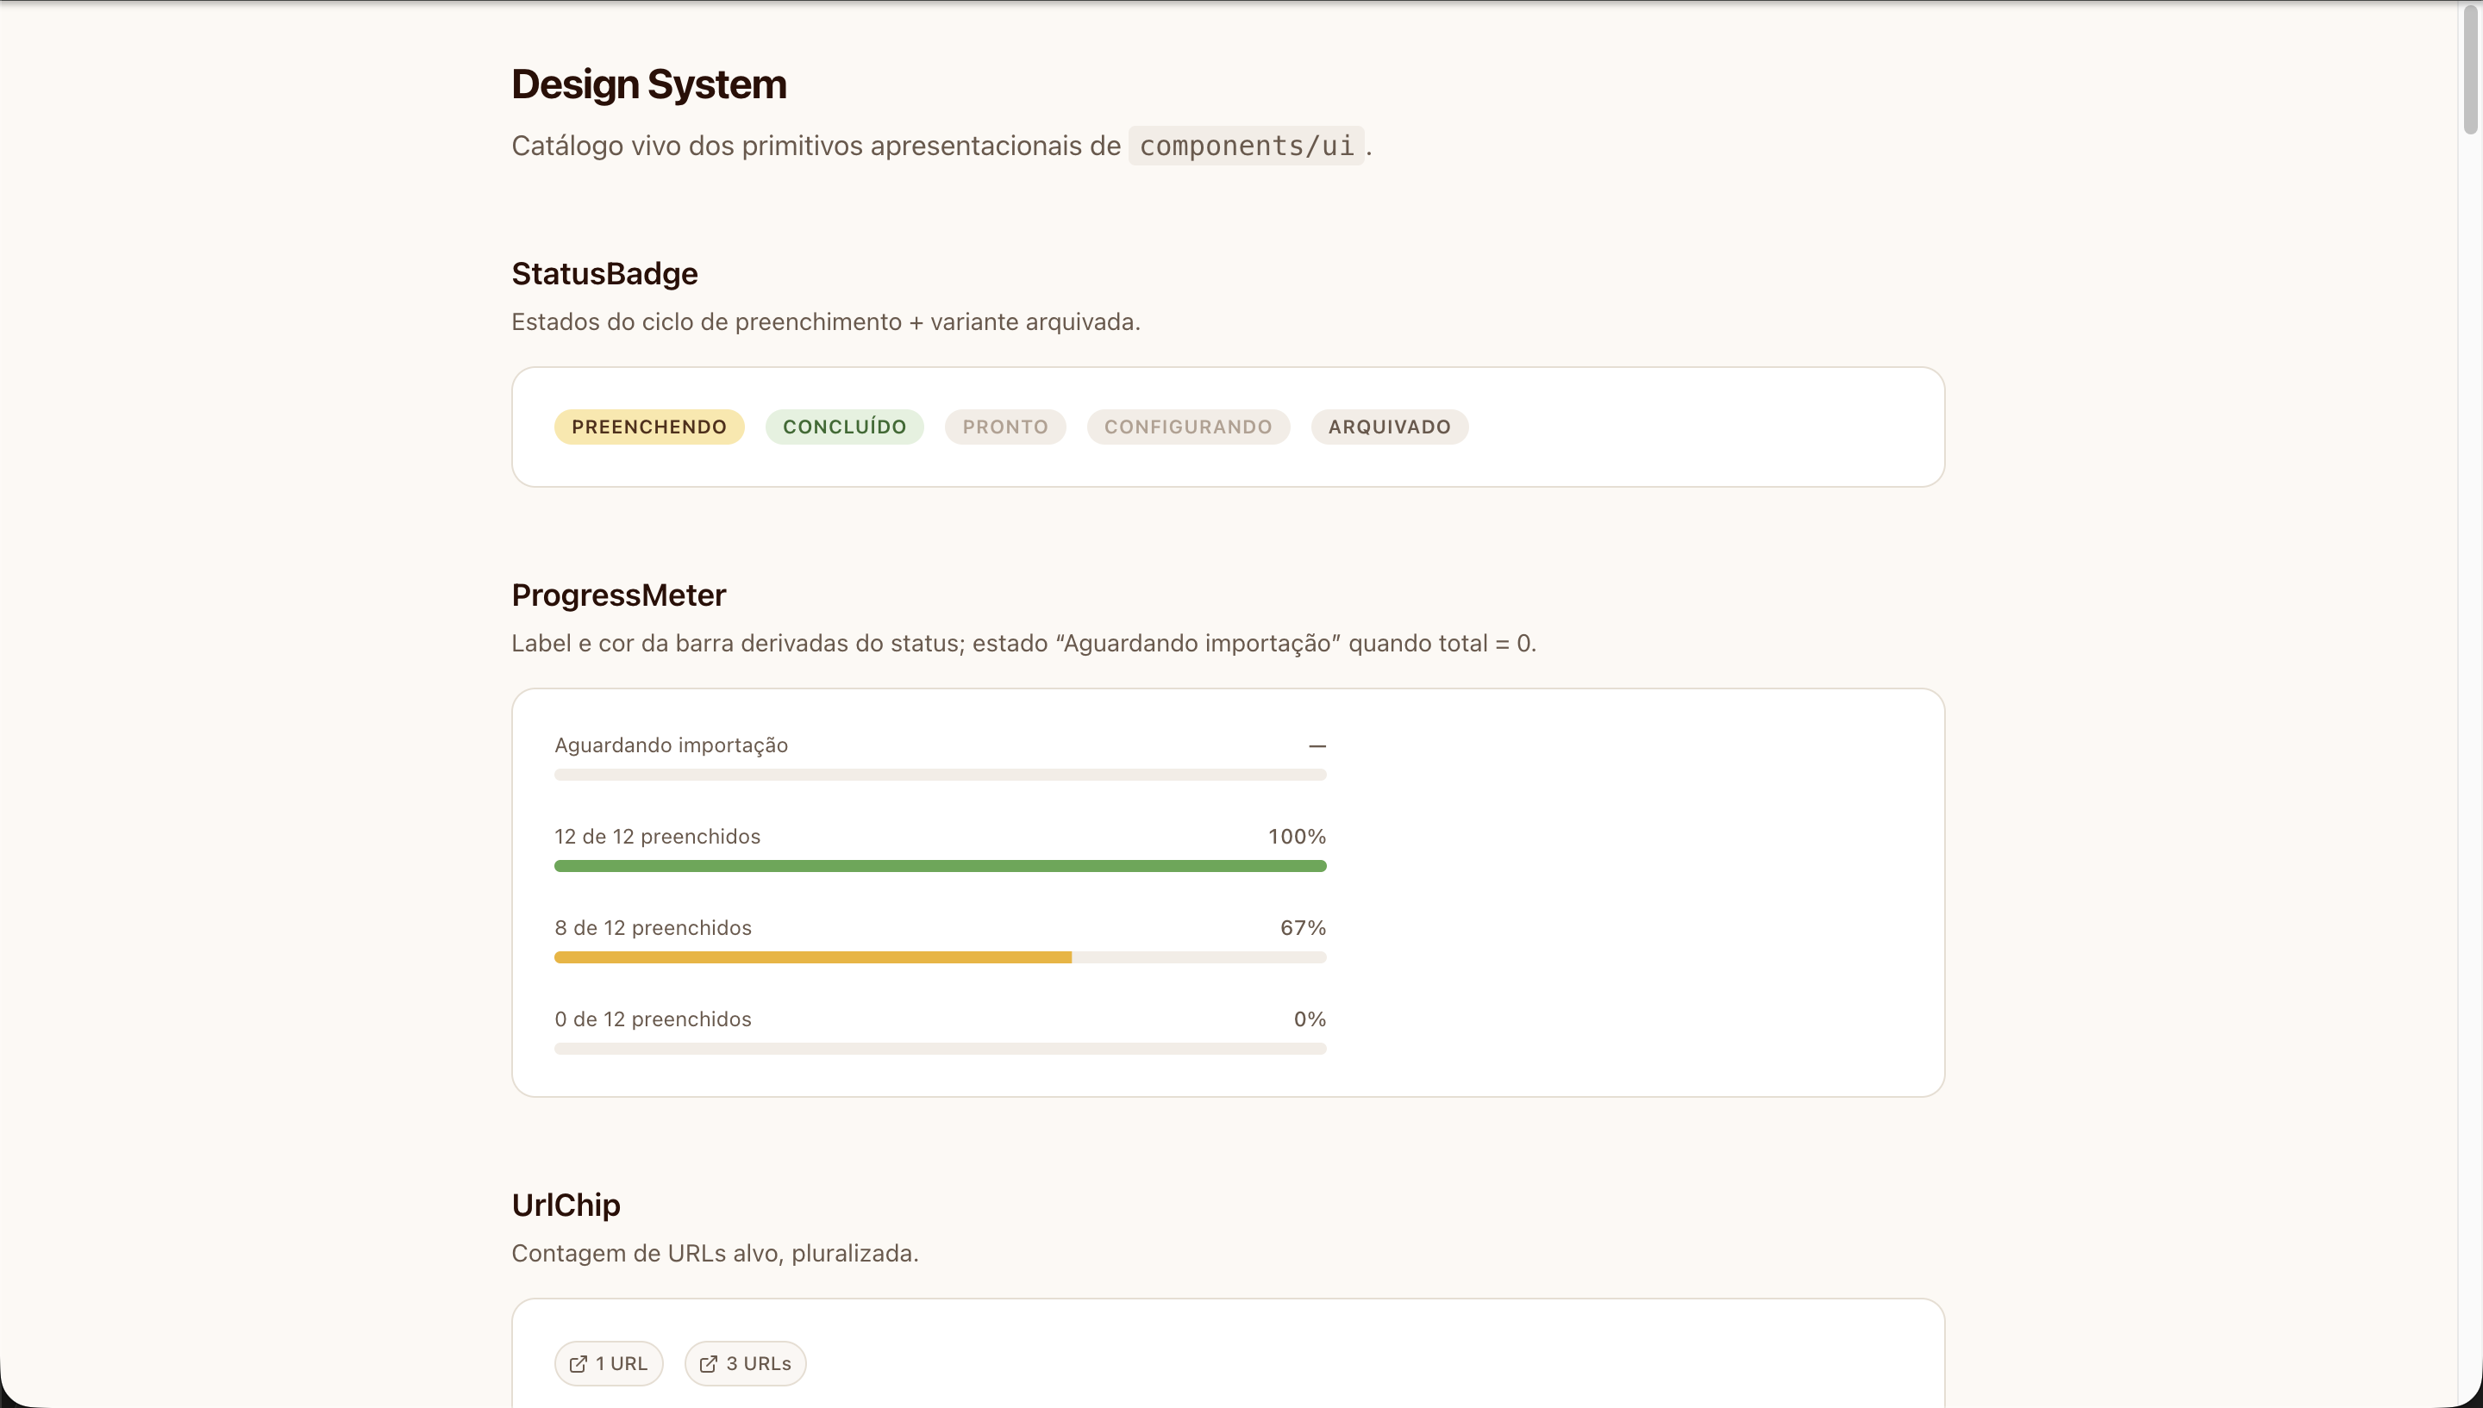Click the 100% percentage value

(x=1298, y=837)
